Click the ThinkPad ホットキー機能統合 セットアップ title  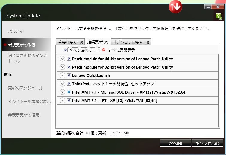point(113,84)
